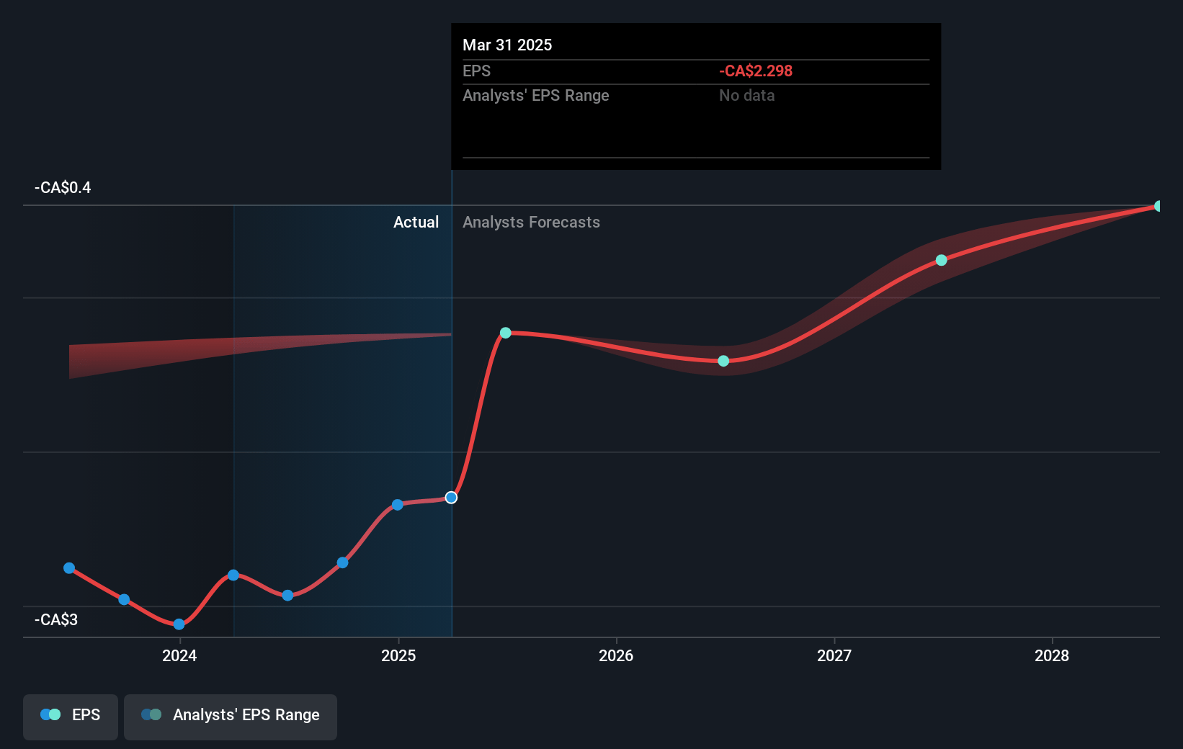Click the highlighted Mar 31 2025 data point
The height and width of the screenshot is (749, 1183).
point(451,498)
